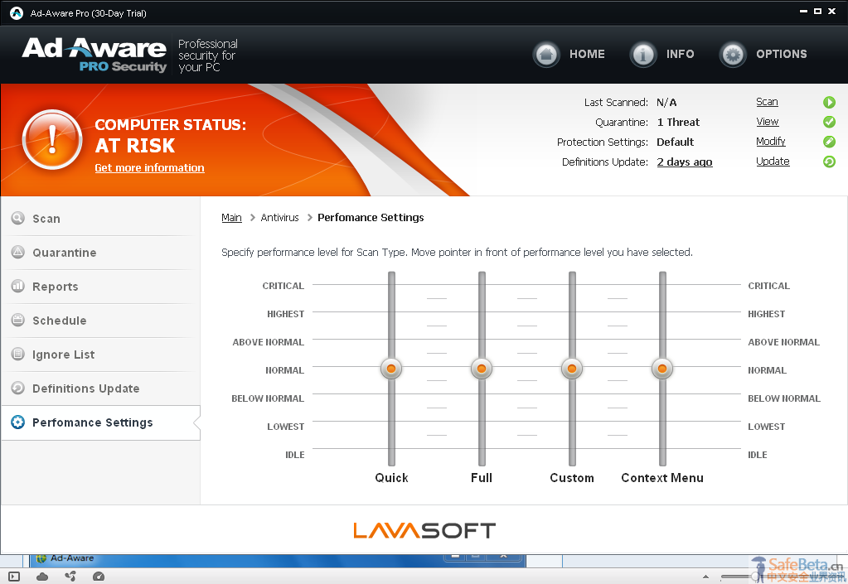The width and height of the screenshot is (848, 584).
Task: Click the Context Menu slider knob
Action: pyautogui.click(x=662, y=369)
